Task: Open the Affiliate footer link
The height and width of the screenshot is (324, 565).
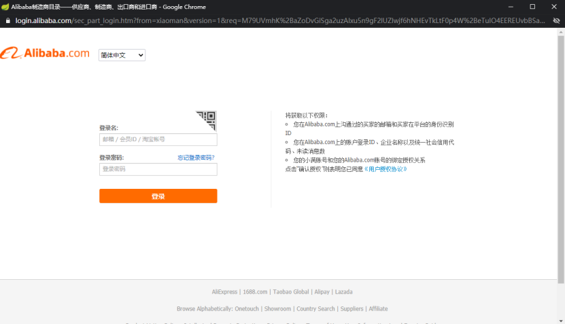Action: (x=378, y=308)
